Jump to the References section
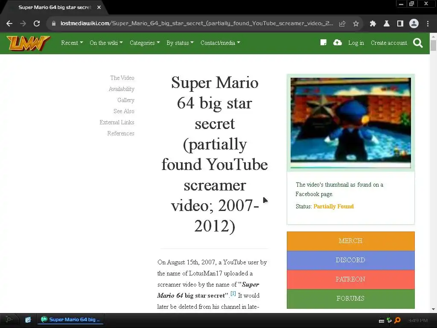The width and height of the screenshot is (437, 328). (x=121, y=134)
